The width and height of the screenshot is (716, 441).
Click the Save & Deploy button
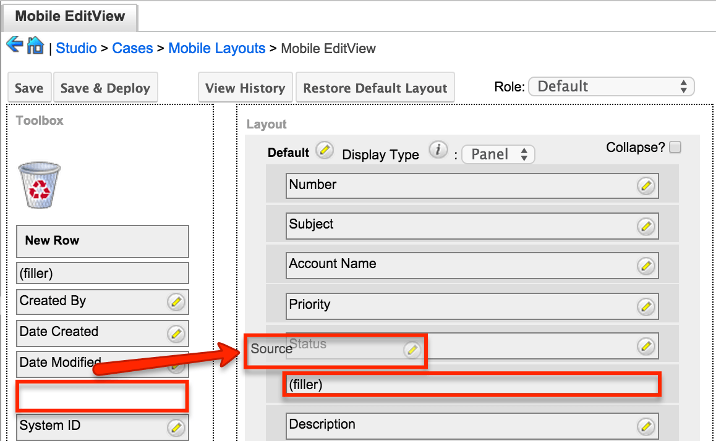point(105,87)
